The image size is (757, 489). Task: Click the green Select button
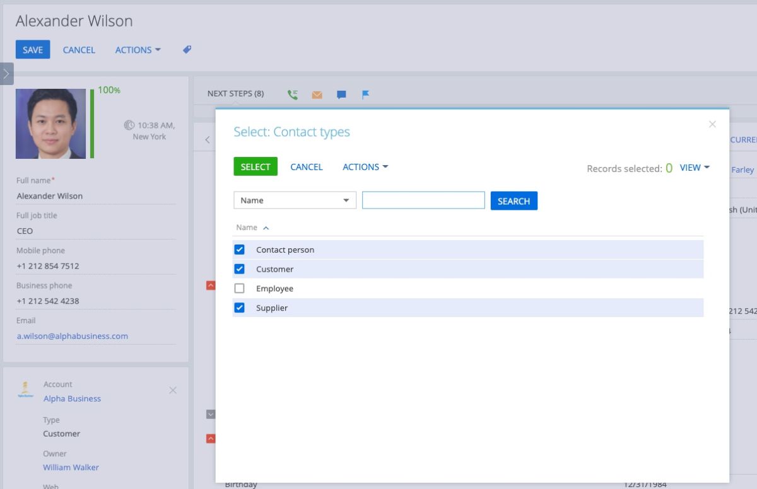(255, 167)
